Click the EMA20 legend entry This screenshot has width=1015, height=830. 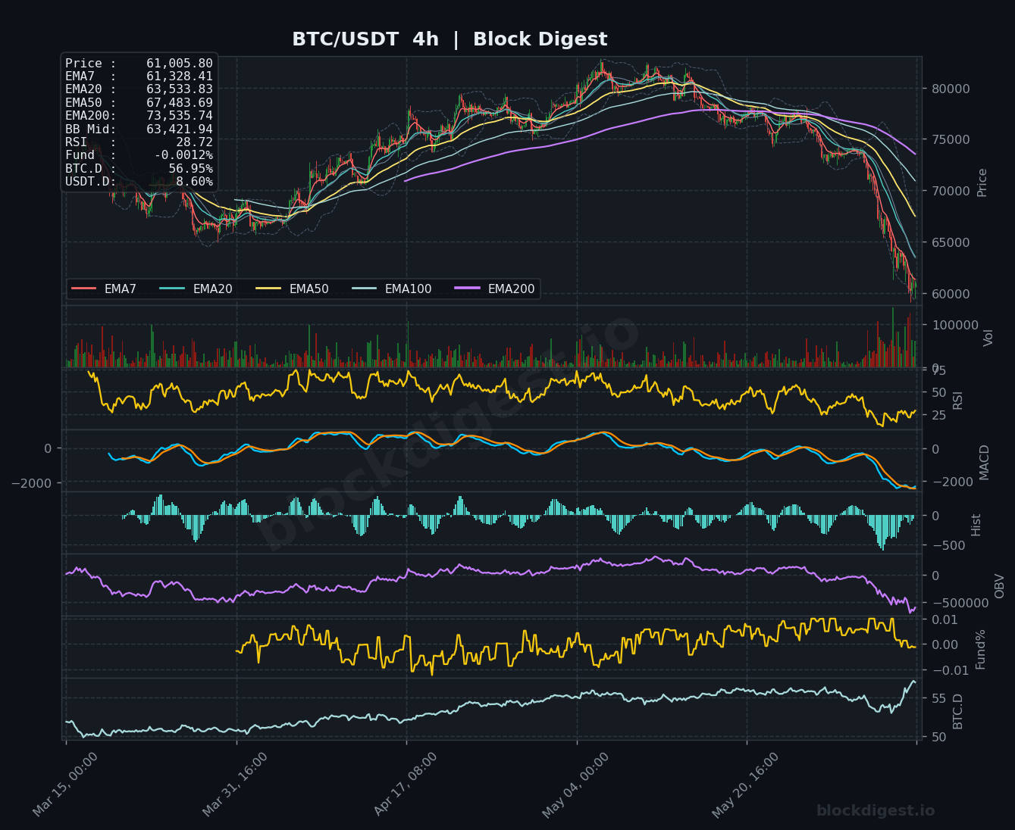point(197,289)
